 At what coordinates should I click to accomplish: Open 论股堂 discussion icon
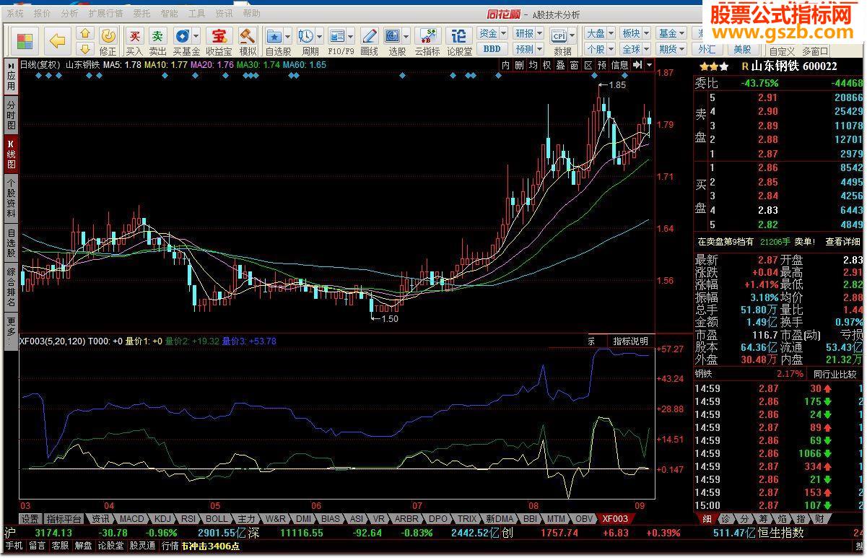click(x=459, y=40)
